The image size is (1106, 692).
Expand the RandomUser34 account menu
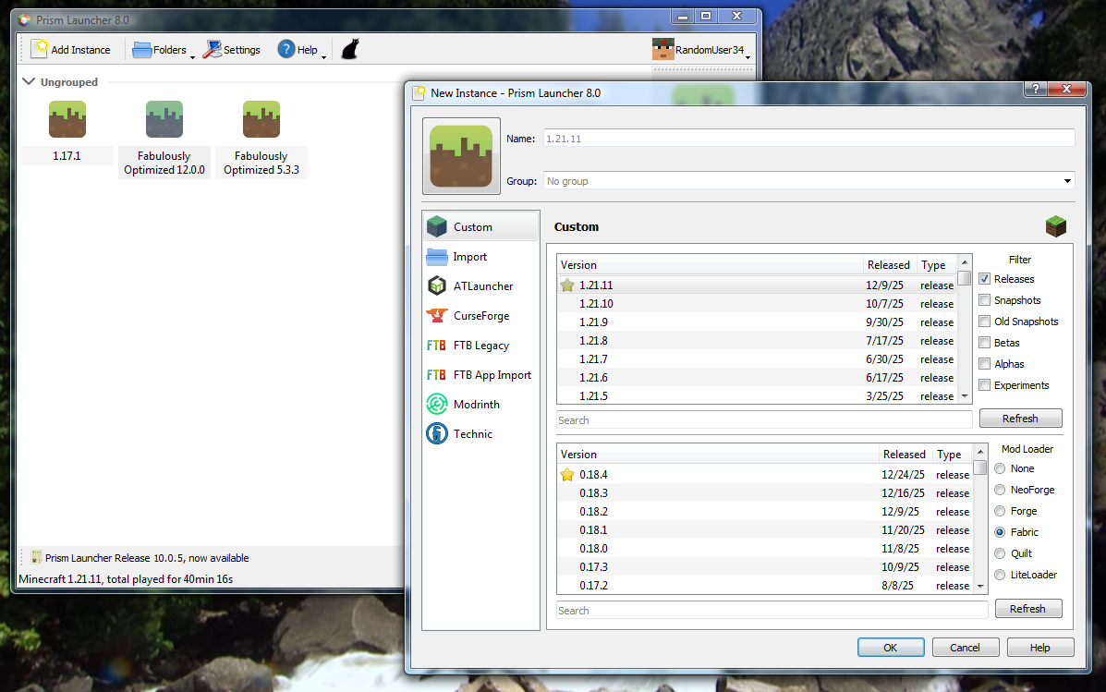pos(700,50)
